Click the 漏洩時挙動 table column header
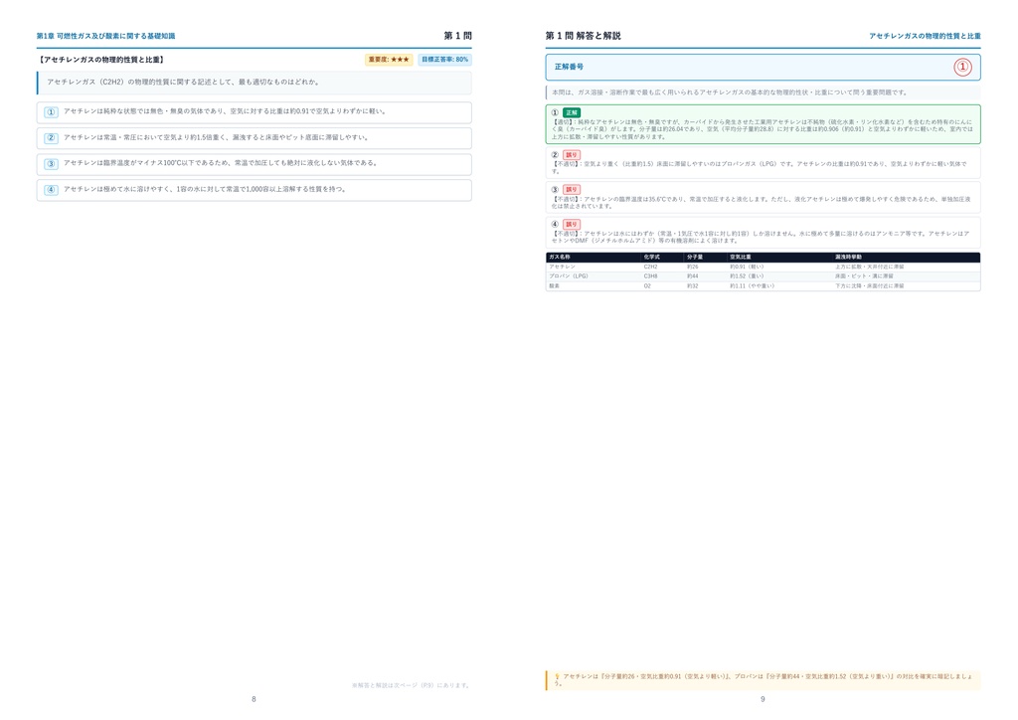The height and width of the screenshot is (720, 1018). click(x=849, y=258)
